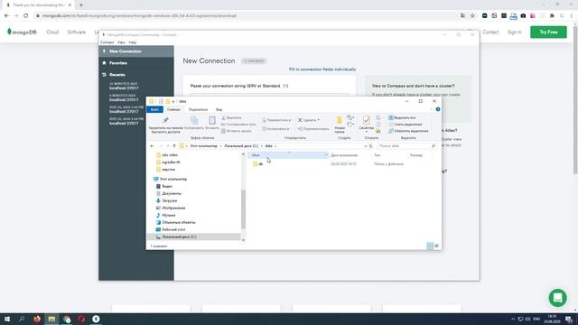This screenshot has height=325, width=578.
Task: Open the Cloud menu on MongoDB site
Action: [52, 32]
